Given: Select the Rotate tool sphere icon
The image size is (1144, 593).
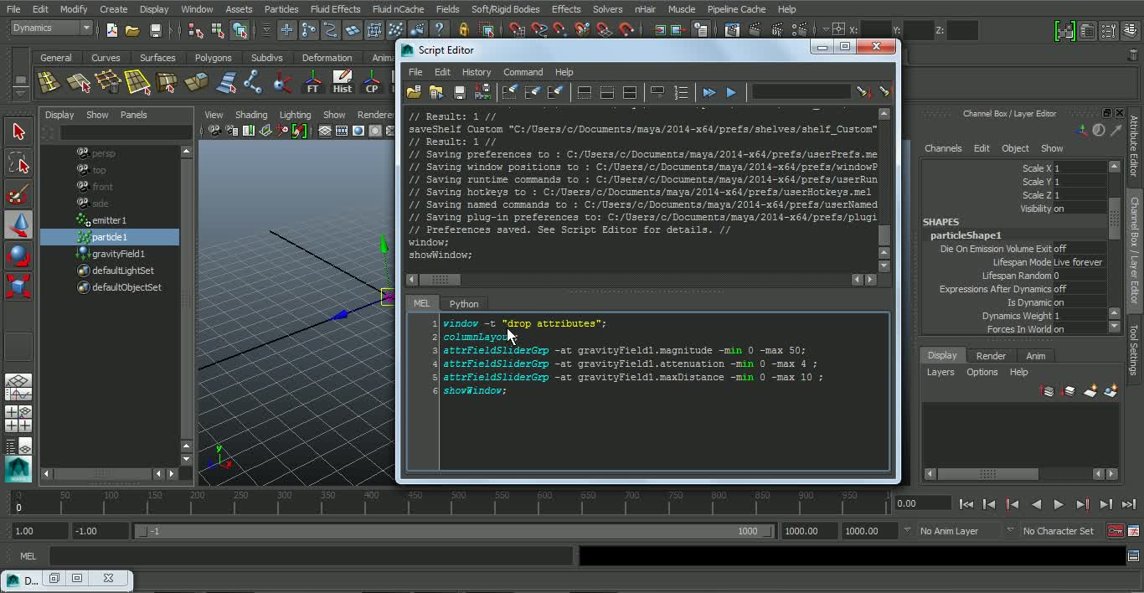Looking at the screenshot, I should [x=18, y=255].
